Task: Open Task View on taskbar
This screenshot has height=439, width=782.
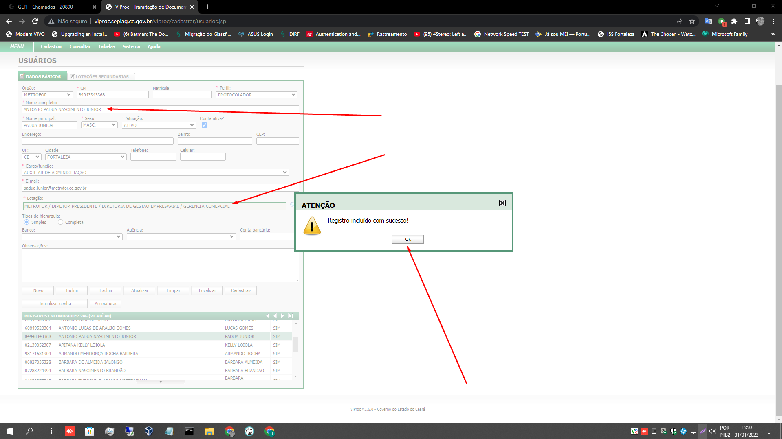Action: pyautogui.click(x=49, y=431)
